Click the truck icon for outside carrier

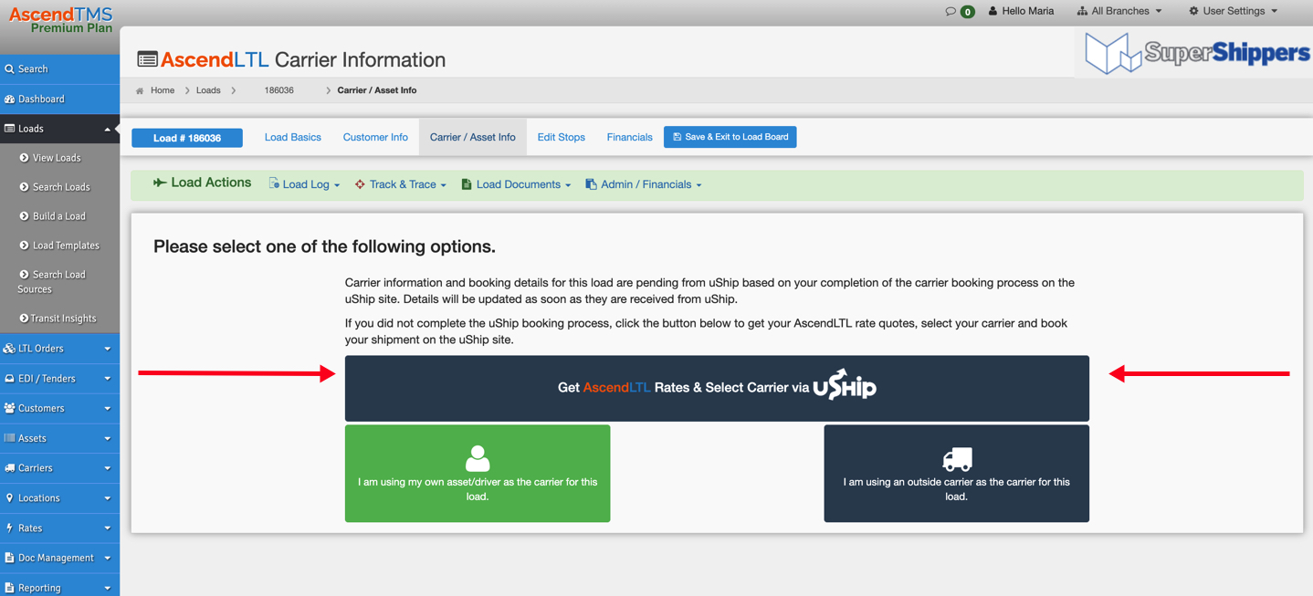click(x=956, y=458)
